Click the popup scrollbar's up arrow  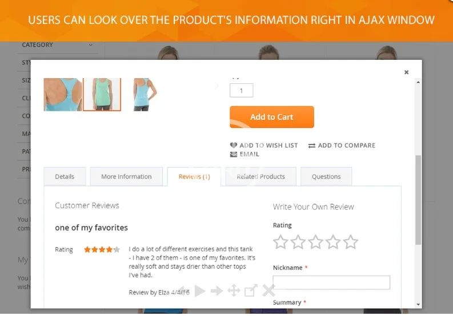[418, 82]
